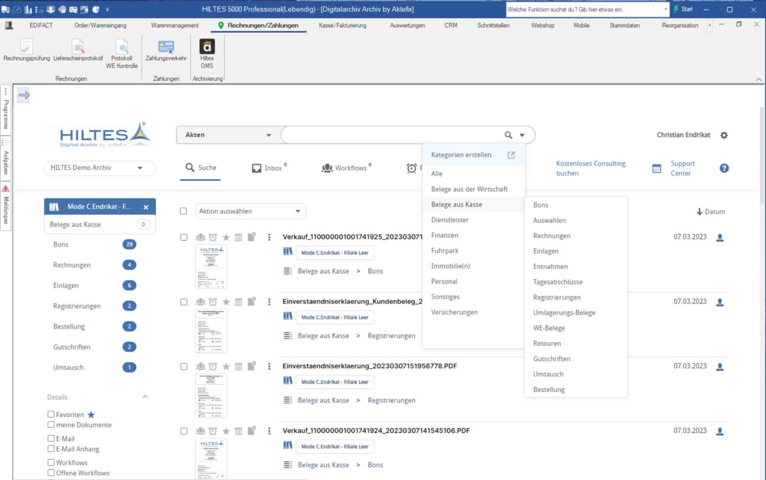The image size is (766, 480).
Task: Choose Finanzen in the category menu
Action: click(444, 235)
